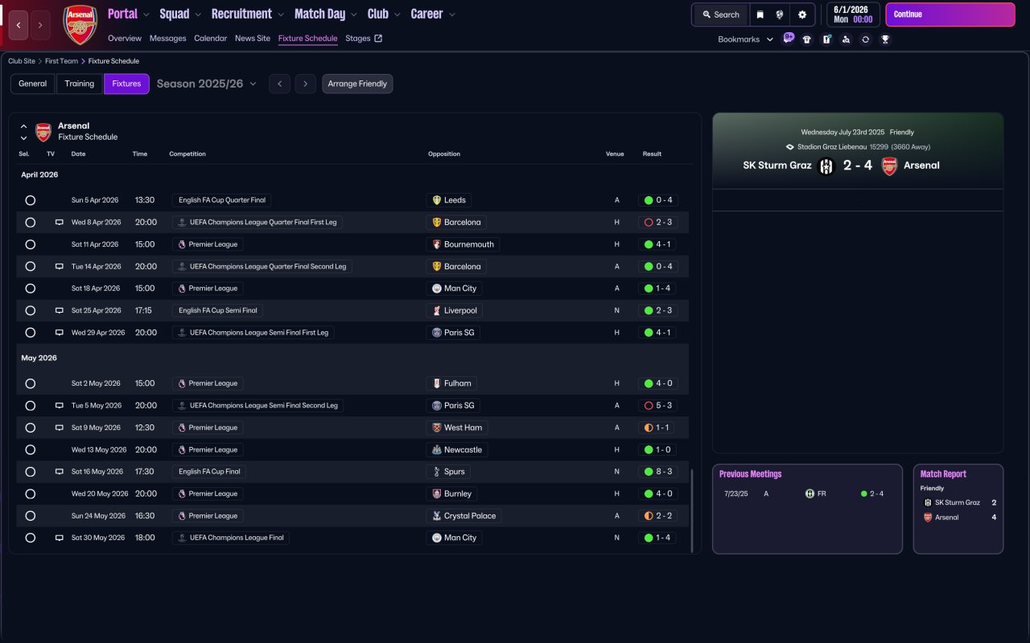Click the Leeds club badge

click(x=437, y=200)
